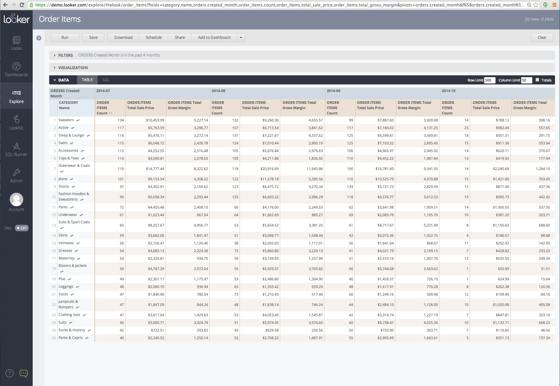Click the Run button
This screenshot has width=560, height=386.
pyautogui.click(x=64, y=37)
